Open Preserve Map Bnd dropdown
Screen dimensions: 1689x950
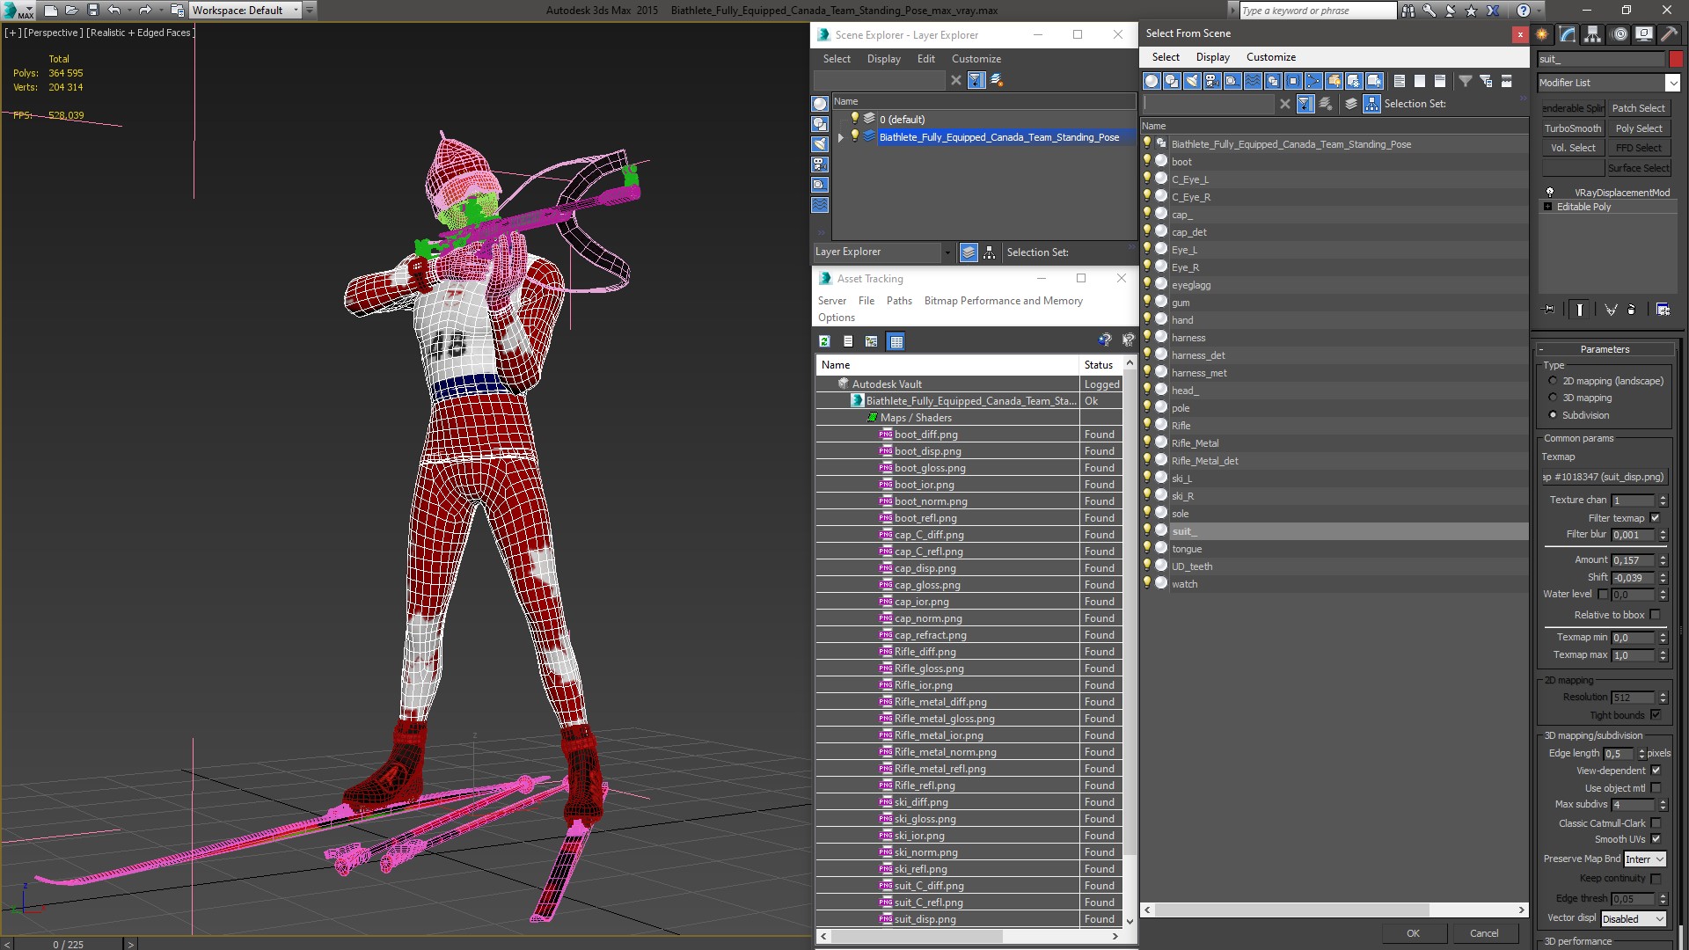[1644, 859]
